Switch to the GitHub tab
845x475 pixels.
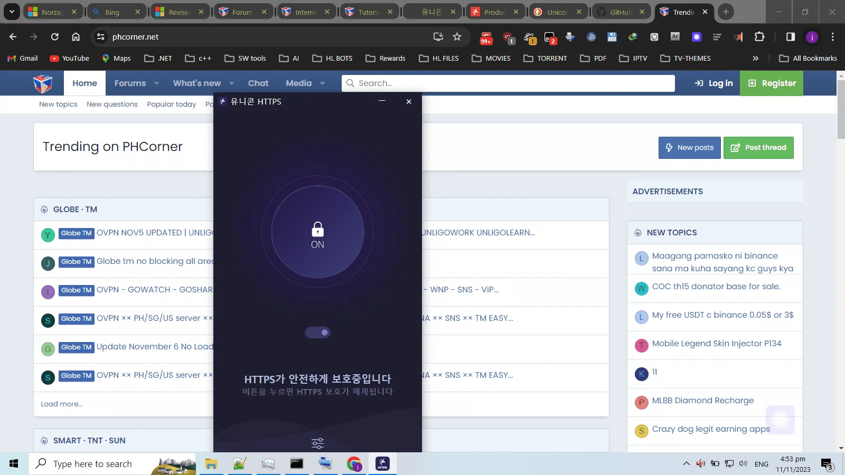tap(621, 12)
